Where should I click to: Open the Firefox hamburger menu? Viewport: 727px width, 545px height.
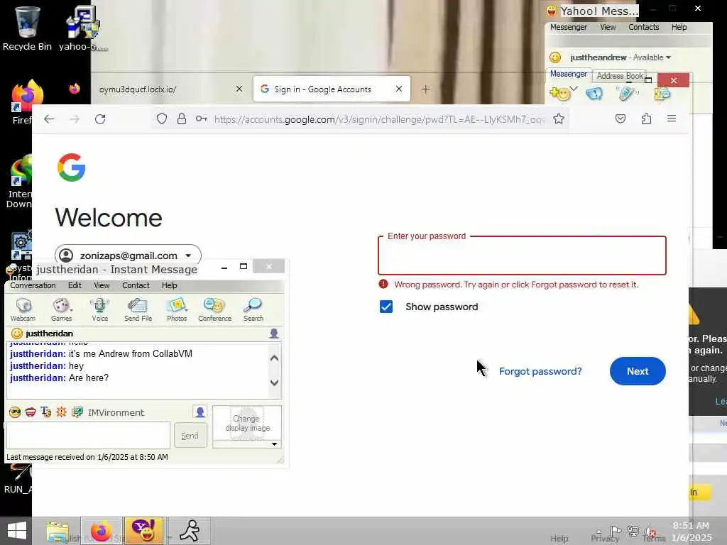click(672, 119)
